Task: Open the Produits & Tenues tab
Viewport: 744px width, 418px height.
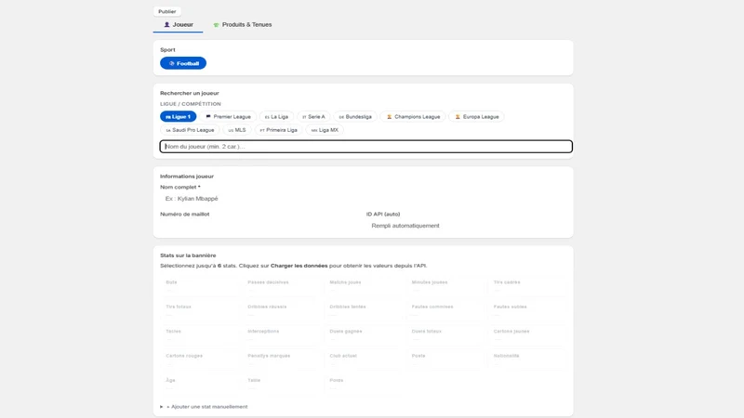Action: tap(243, 25)
